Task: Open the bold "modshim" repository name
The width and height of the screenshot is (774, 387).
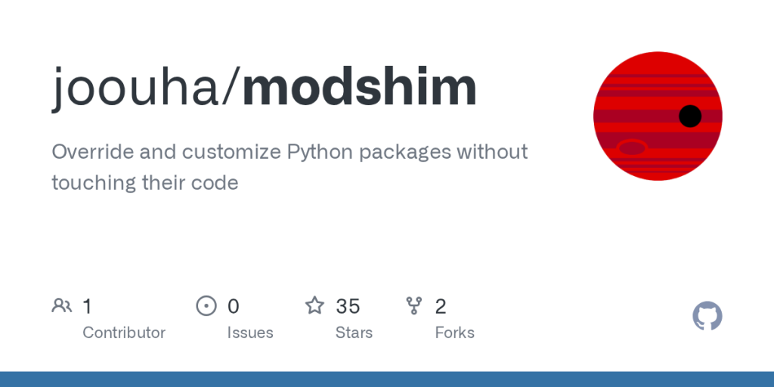Action: coord(359,88)
